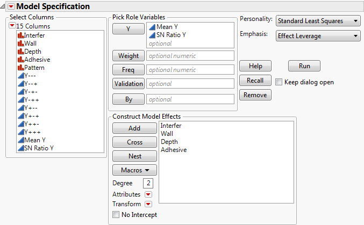The height and width of the screenshot is (225, 364).
Task: Click the Cross button
Action: pos(134,142)
